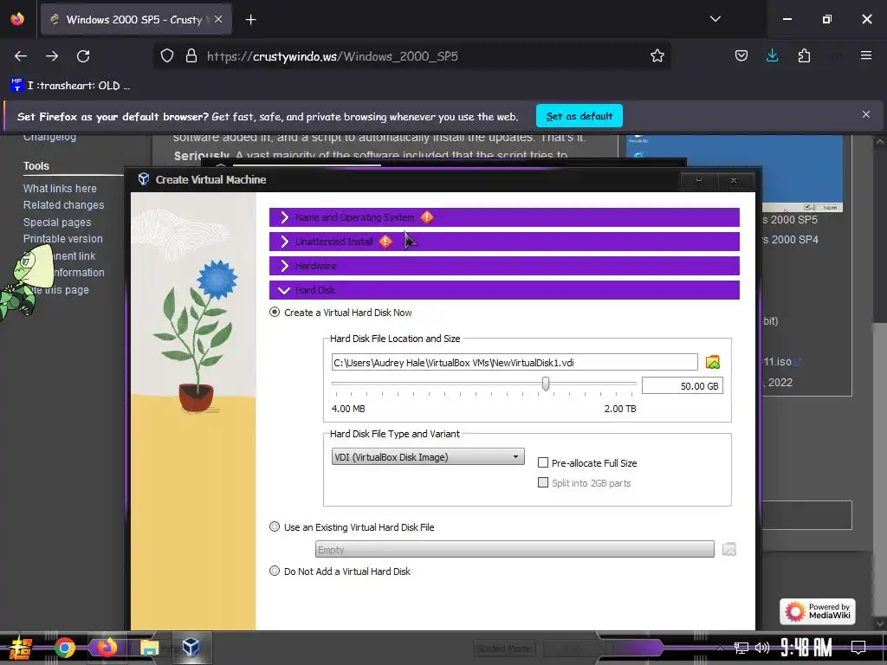Image resolution: width=887 pixels, height=665 pixels.
Task: Click the volume speaker tray icon
Action: tap(762, 648)
